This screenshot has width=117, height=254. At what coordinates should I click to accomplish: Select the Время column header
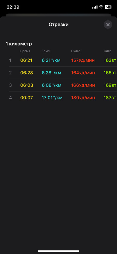click(x=25, y=51)
